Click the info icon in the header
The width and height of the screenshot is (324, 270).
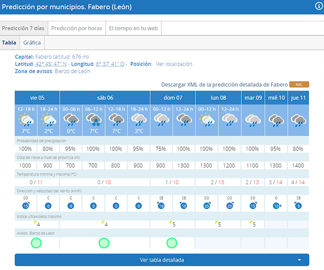(x=319, y=6)
